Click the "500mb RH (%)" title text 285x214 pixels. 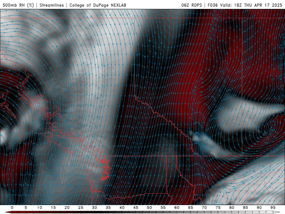pyautogui.click(x=18, y=5)
